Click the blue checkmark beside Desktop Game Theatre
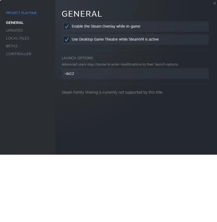The width and height of the screenshot is (217, 222). tap(67, 39)
